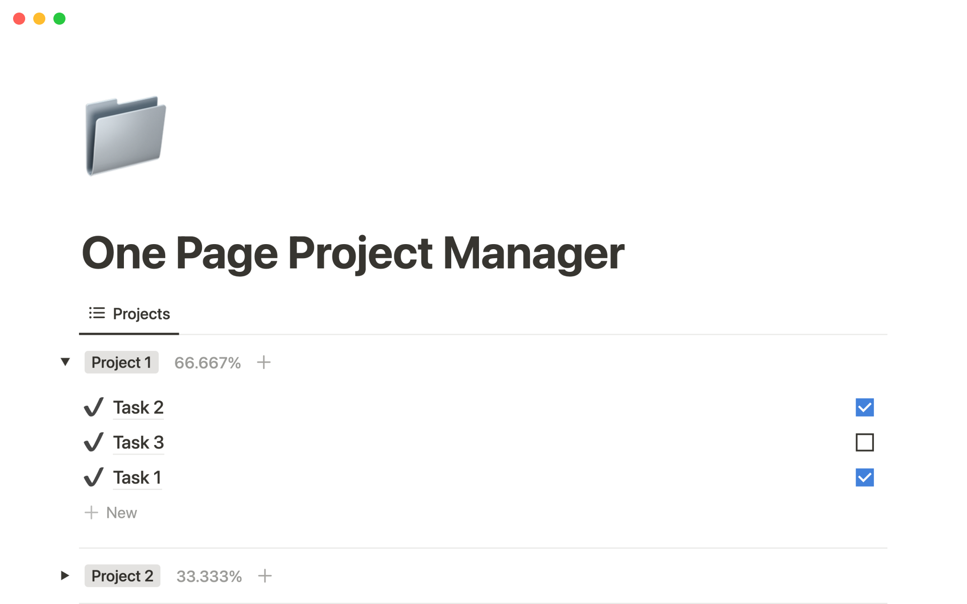Click the checkmark icon beside Task 3
Viewport: 967px width, 604px height.
click(94, 442)
